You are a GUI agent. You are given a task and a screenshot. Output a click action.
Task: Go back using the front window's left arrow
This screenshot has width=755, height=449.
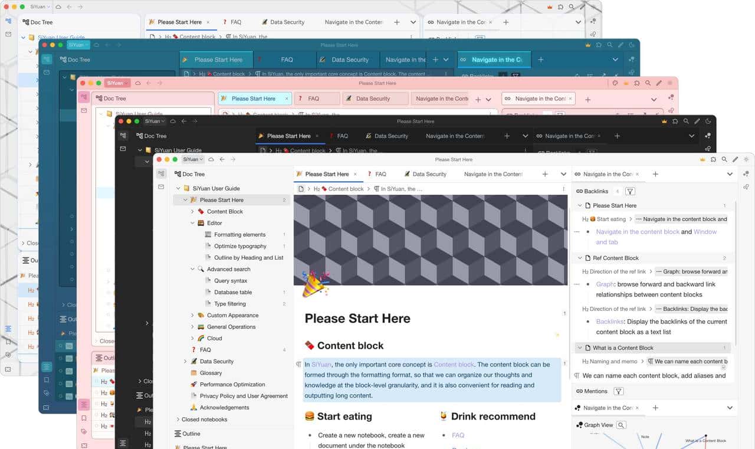point(222,159)
